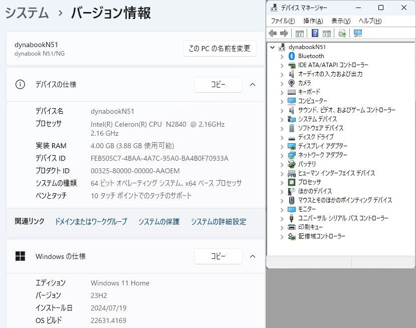The image size is (416, 328).
Task: Open the ファイル(F) menu
Action: coord(283,21)
